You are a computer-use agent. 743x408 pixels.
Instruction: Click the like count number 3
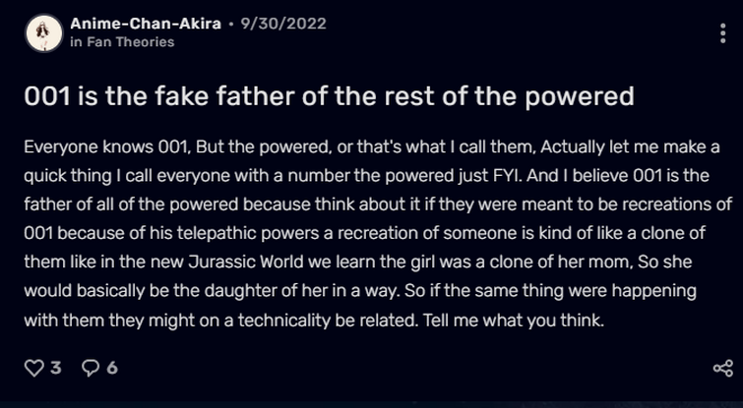pos(56,368)
